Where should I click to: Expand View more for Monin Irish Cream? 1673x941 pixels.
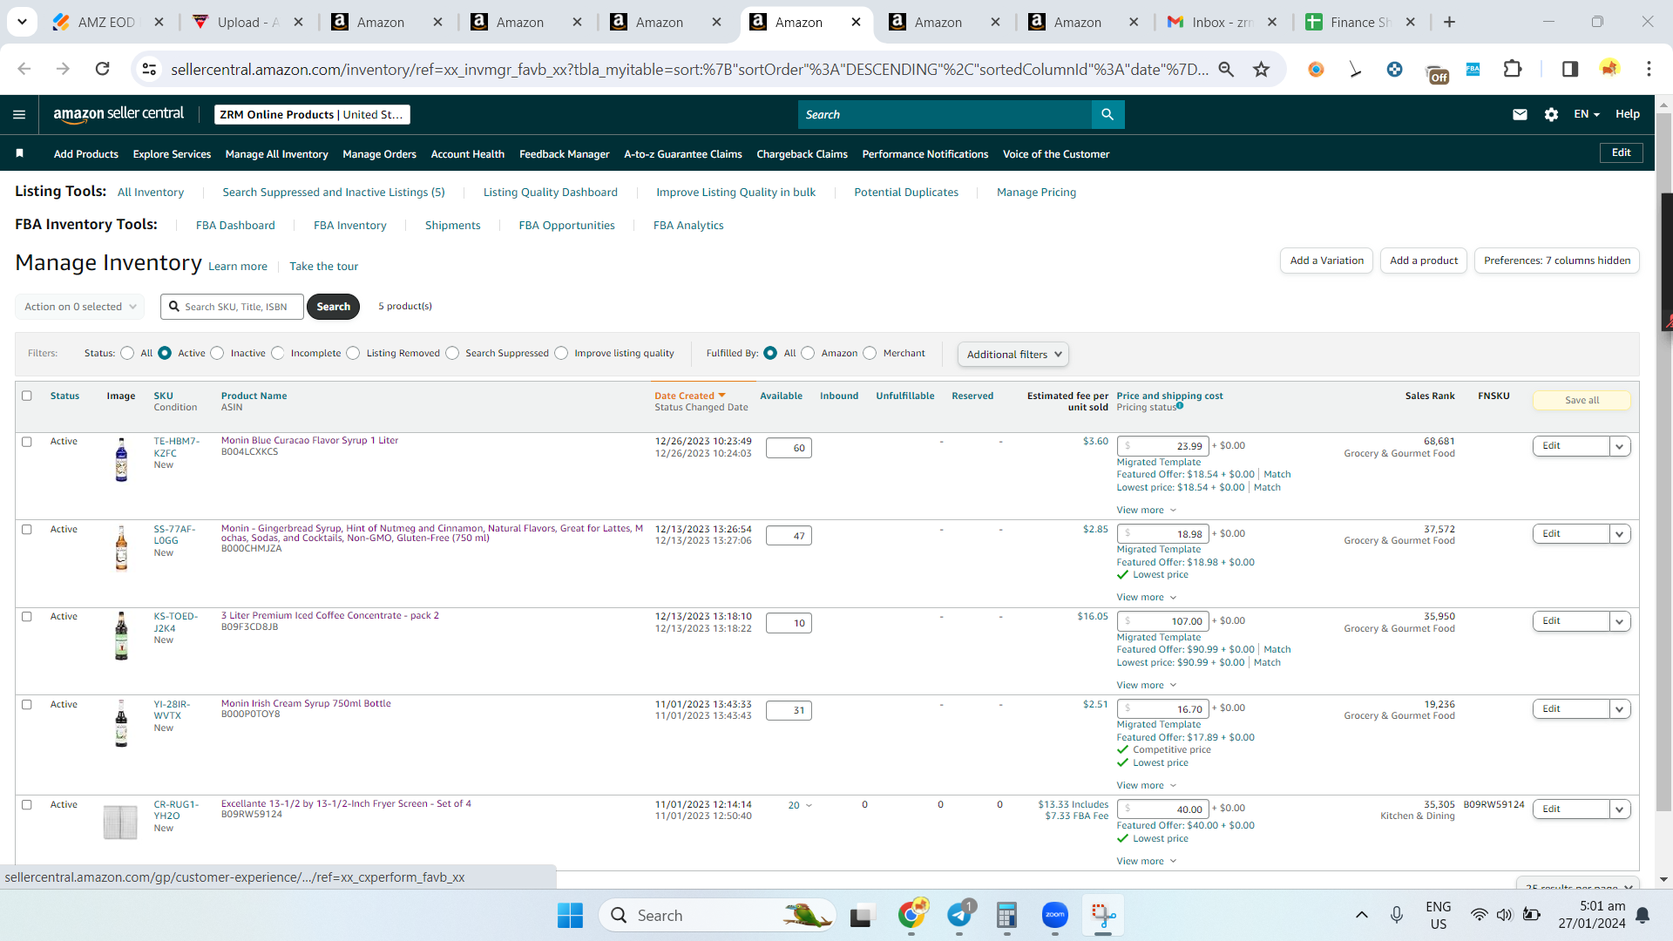[x=1147, y=785]
